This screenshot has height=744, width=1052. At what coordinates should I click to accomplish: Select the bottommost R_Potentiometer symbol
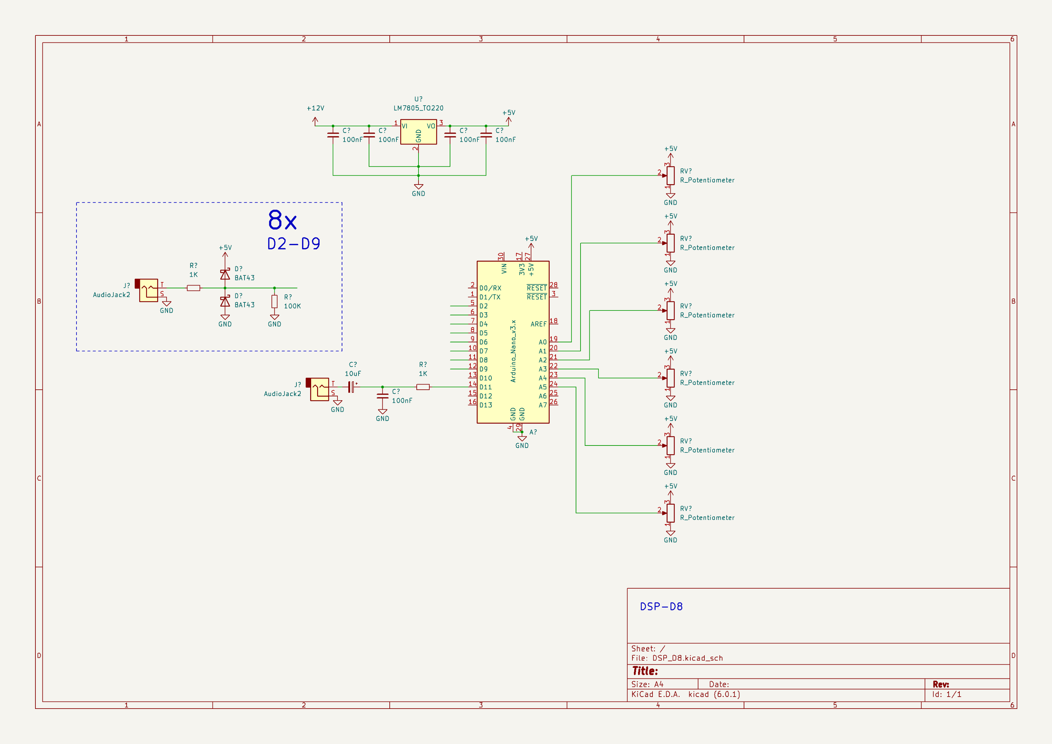pyautogui.click(x=670, y=513)
